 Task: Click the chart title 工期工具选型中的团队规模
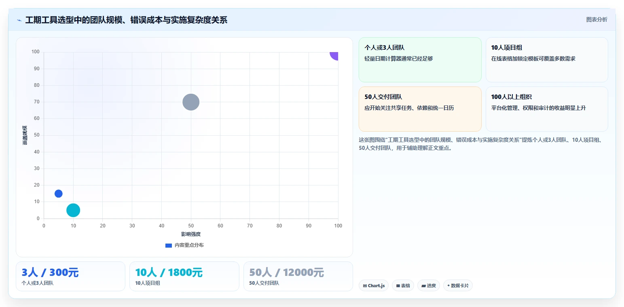tap(126, 20)
